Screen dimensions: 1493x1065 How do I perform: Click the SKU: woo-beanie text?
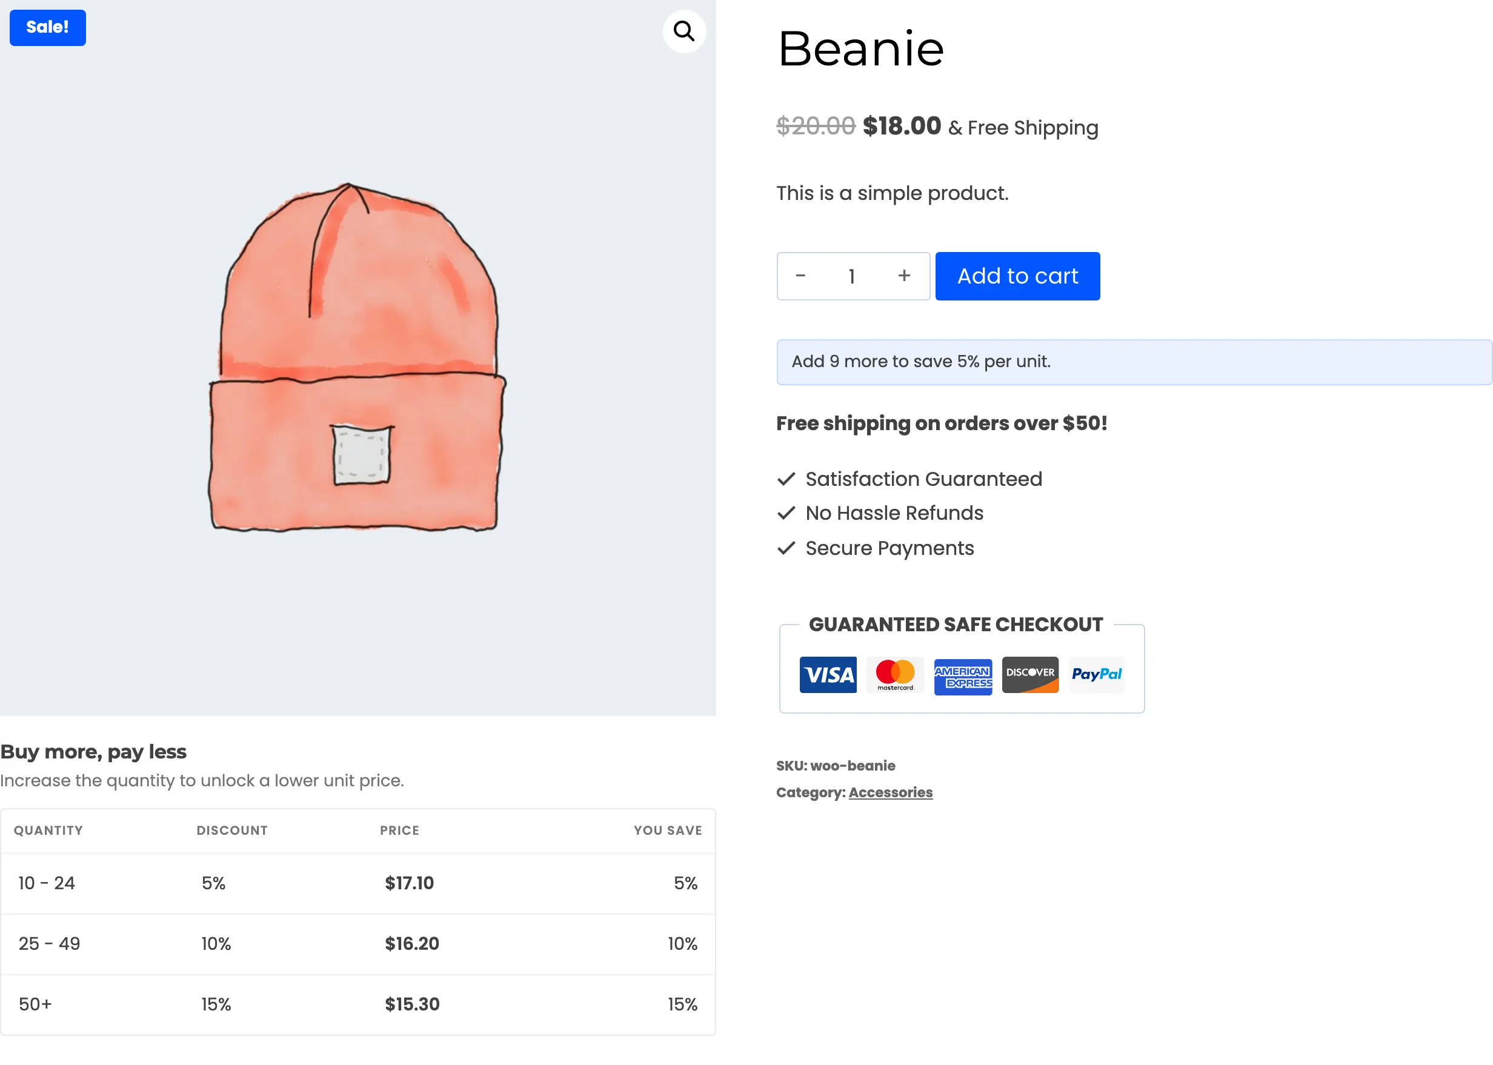coord(835,765)
